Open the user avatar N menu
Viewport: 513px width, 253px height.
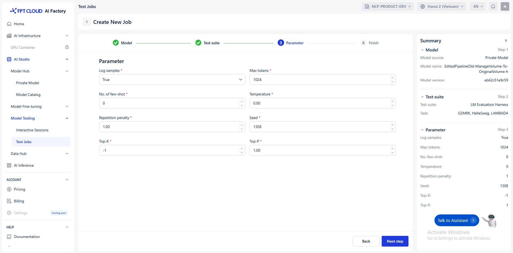505,6
